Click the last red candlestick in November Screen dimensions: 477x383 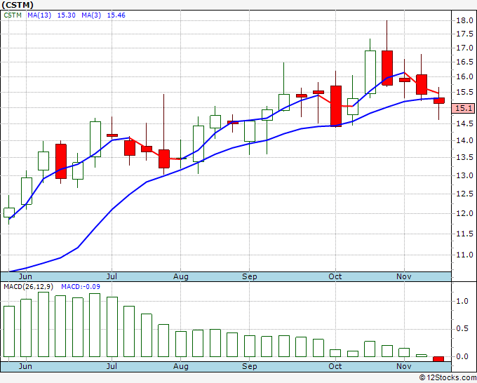pos(439,101)
